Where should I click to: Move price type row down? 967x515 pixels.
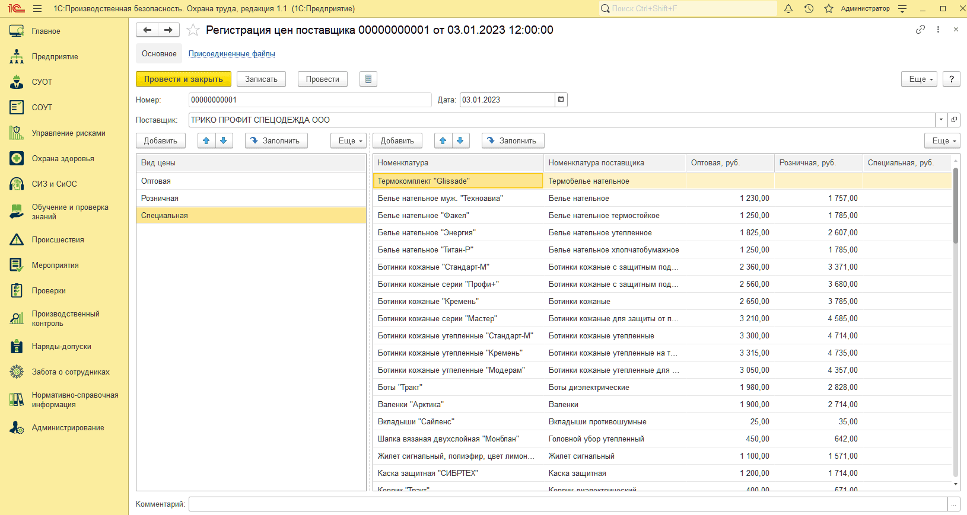point(224,140)
